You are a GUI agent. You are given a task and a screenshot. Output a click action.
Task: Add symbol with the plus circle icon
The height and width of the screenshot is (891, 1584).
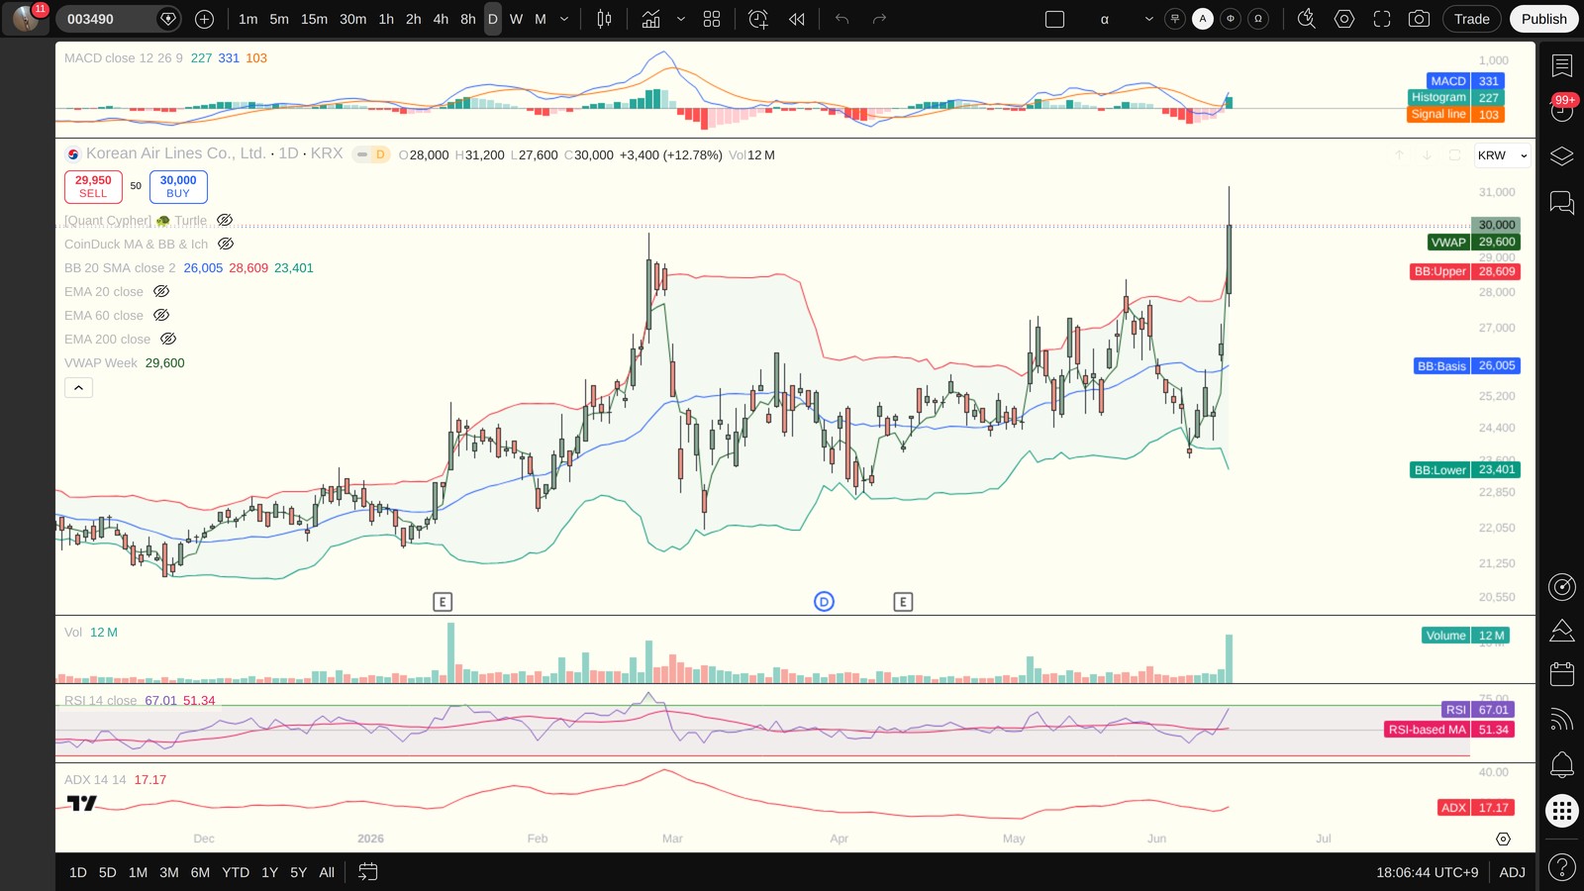coord(204,19)
